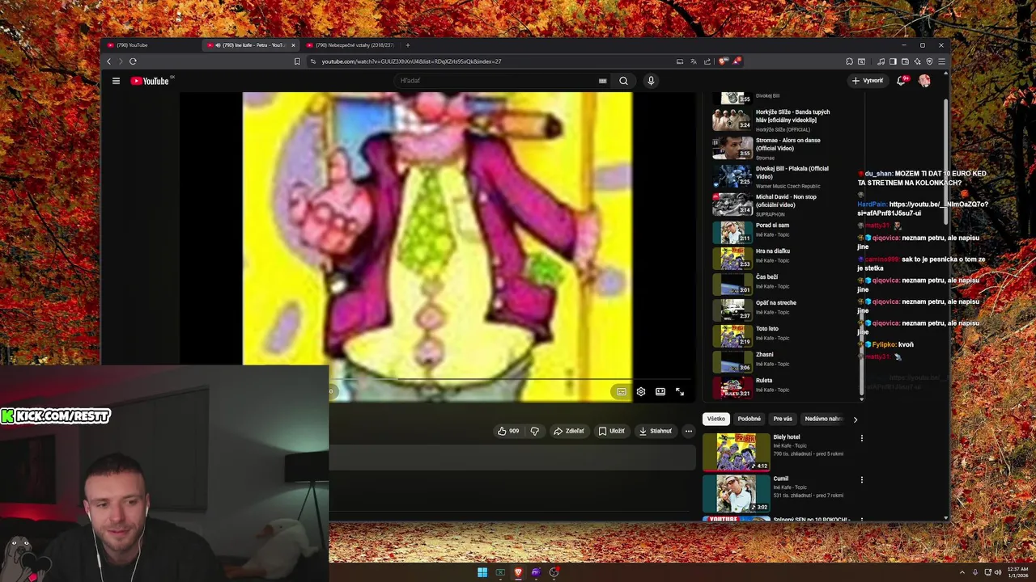
Task: Play Michal David Non stop playlist item
Action: tap(781, 205)
